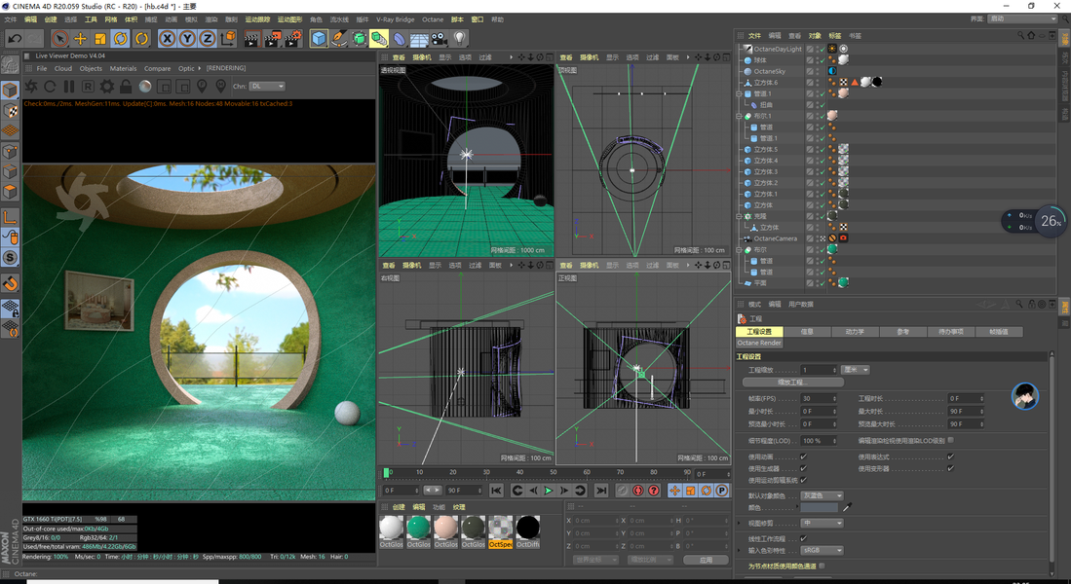The width and height of the screenshot is (1071, 584).
Task: Click the Render View clapperboard icon
Action: [251, 38]
